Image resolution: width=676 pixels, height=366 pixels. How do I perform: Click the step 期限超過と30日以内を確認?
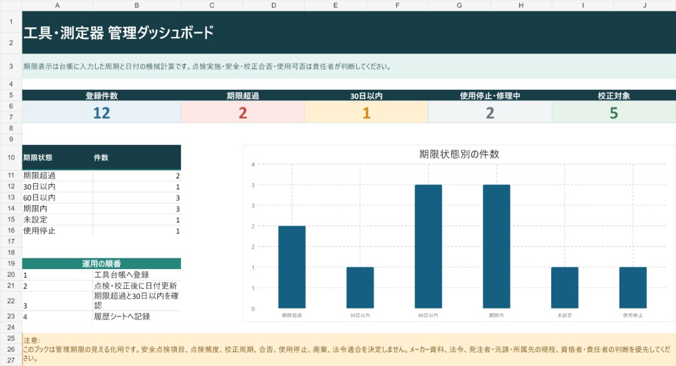[x=137, y=301]
